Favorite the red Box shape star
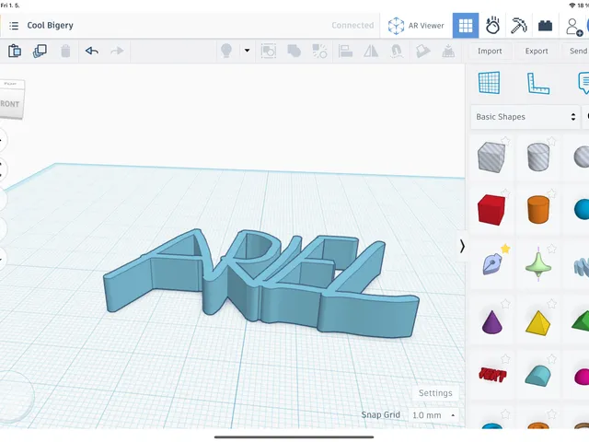Image resolution: width=589 pixels, height=442 pixels. click(505, 193)
